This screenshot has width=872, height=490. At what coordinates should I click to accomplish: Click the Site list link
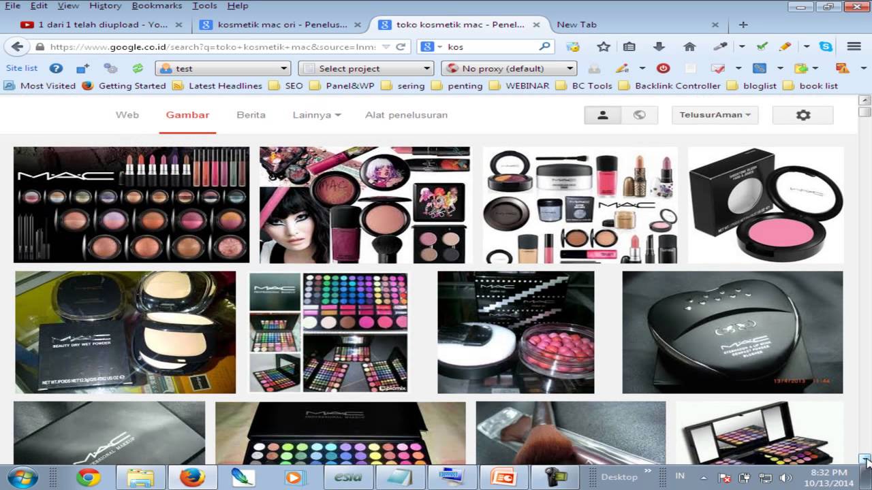point(22,68)
